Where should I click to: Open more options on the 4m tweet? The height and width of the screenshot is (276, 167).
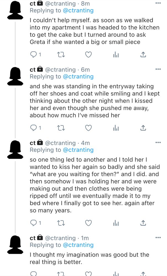coord(158,143)
